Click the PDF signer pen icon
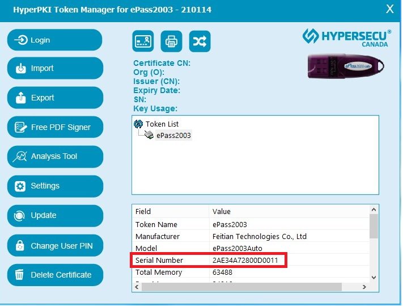403x306 pixels. coord(20,127)
